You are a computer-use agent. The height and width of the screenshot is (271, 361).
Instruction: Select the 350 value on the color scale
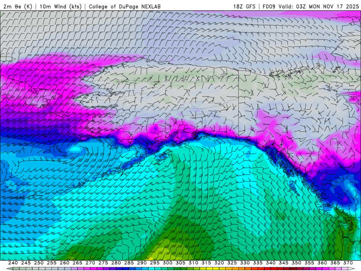[296, 263]
